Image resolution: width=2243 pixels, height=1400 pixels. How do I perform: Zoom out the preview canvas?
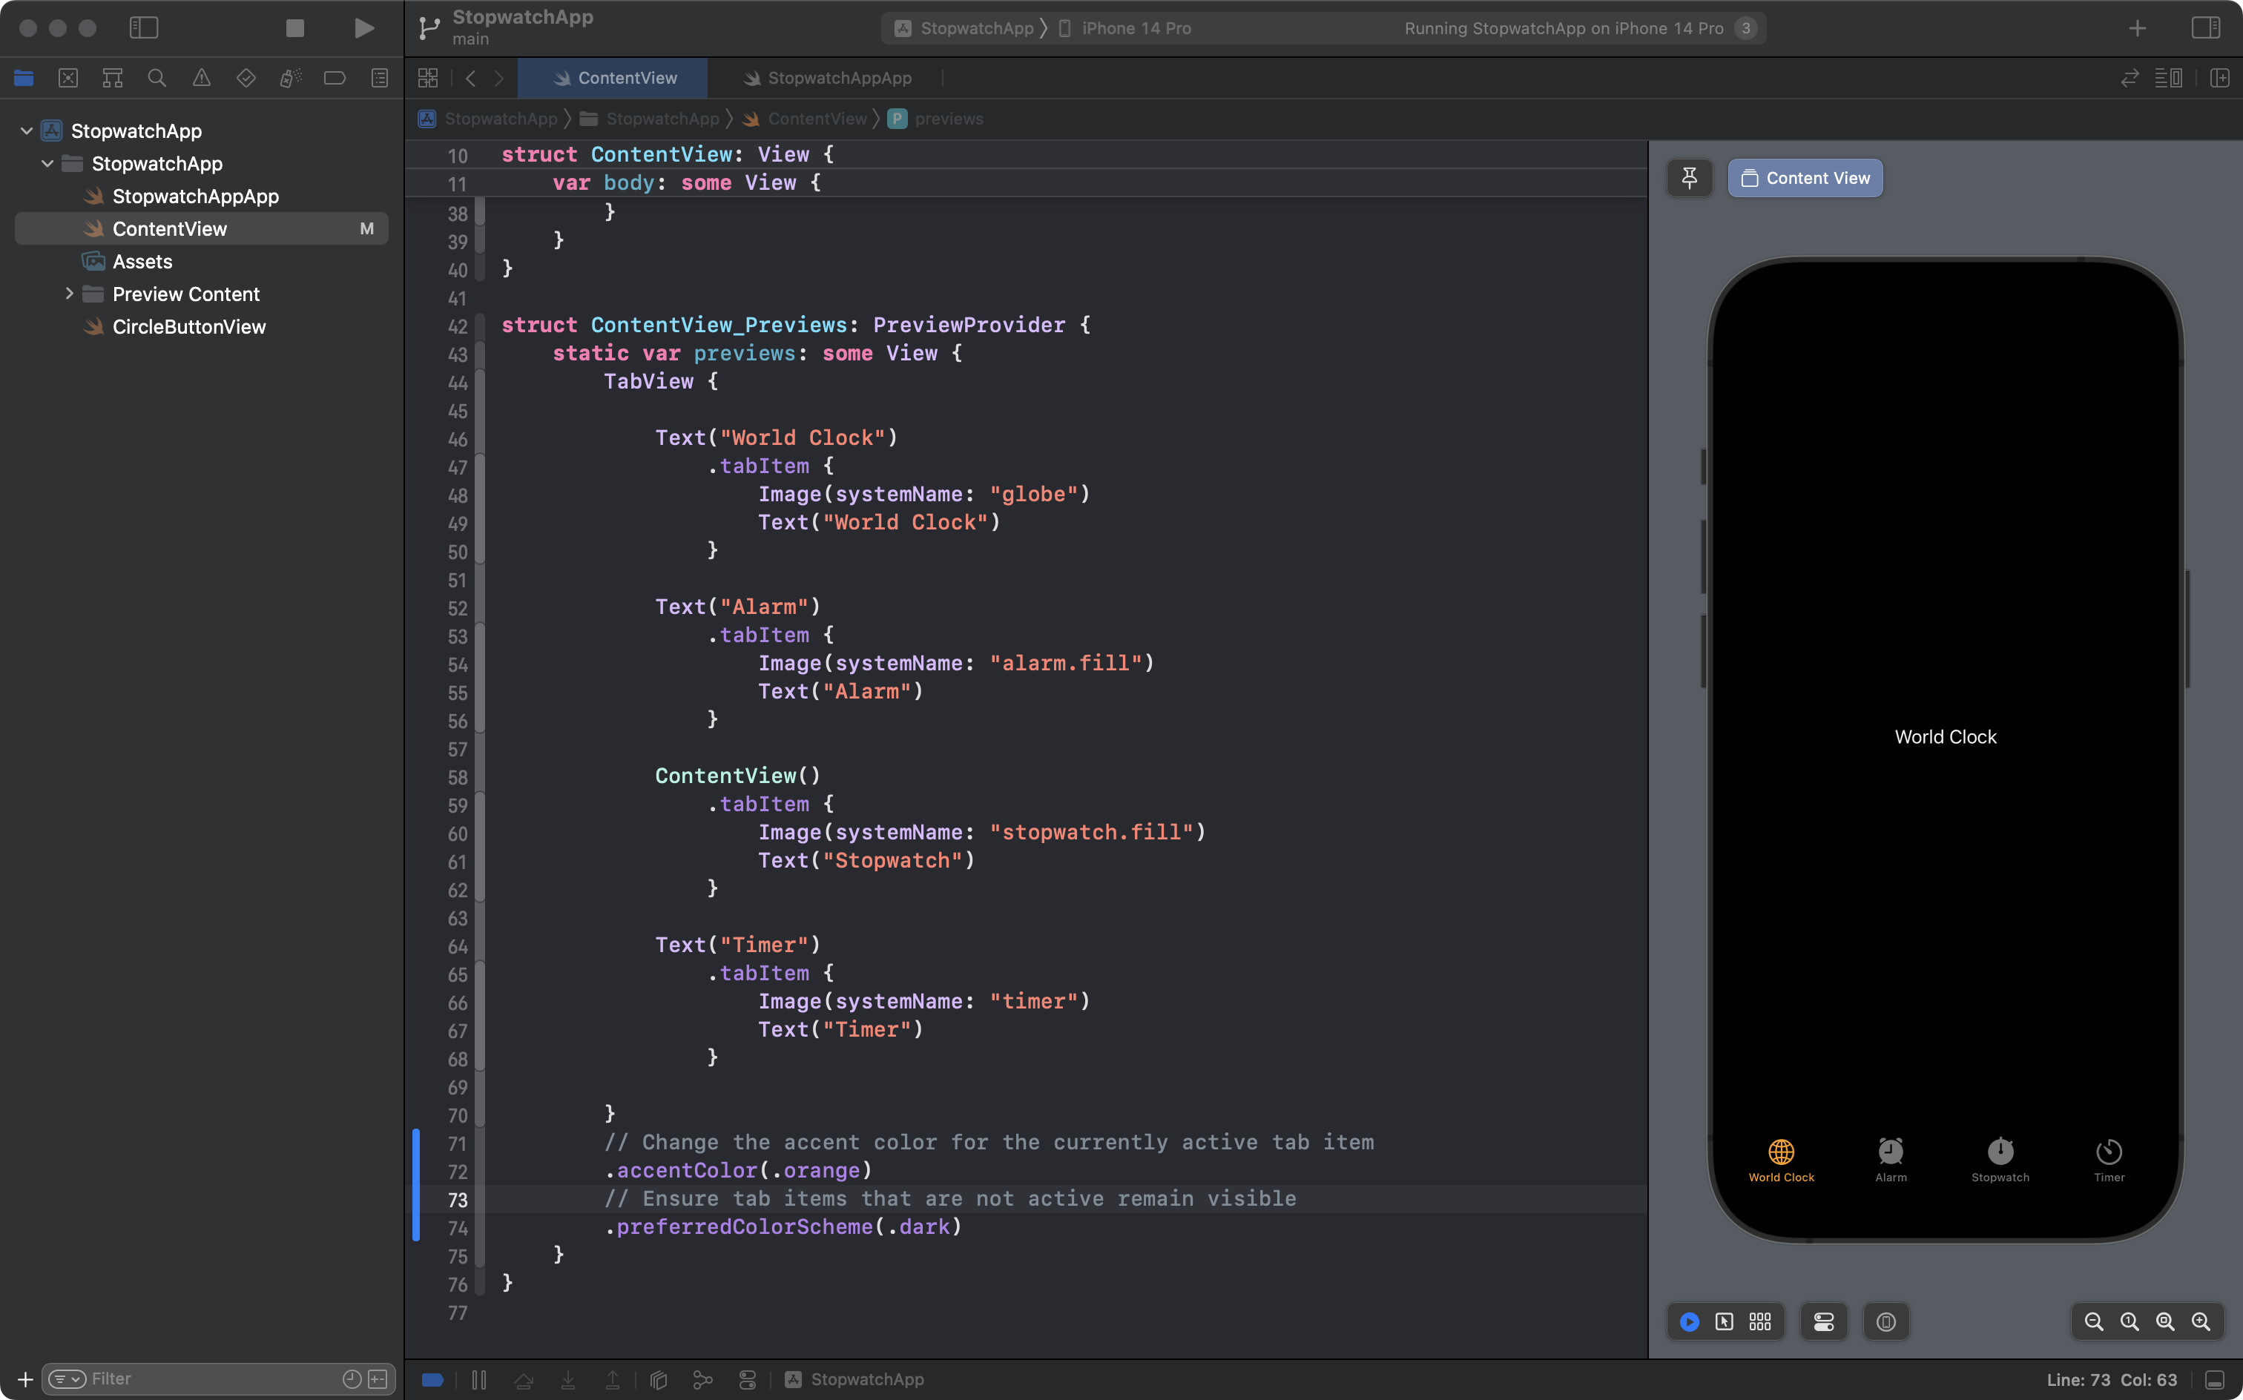click(x=2093, y=1321)
